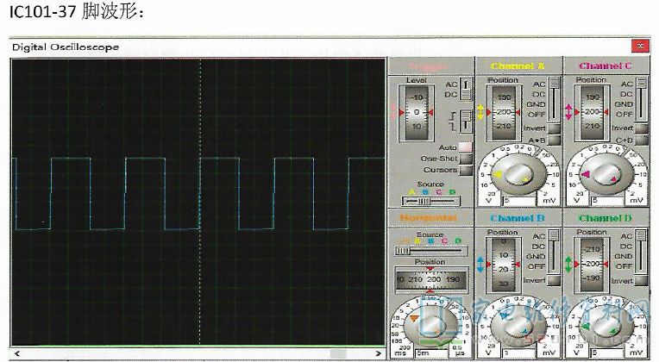Click the Channel B voltage scale knob
The height and width of the screenshot is (362, 659).
coord(518,326)
